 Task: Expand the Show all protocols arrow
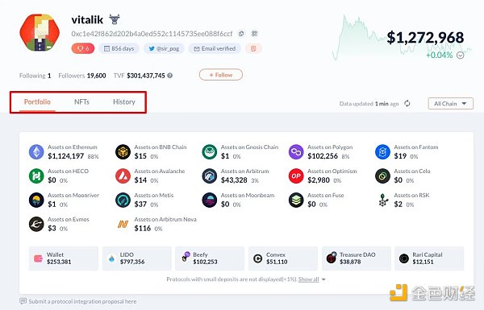[x=323, y=279]
